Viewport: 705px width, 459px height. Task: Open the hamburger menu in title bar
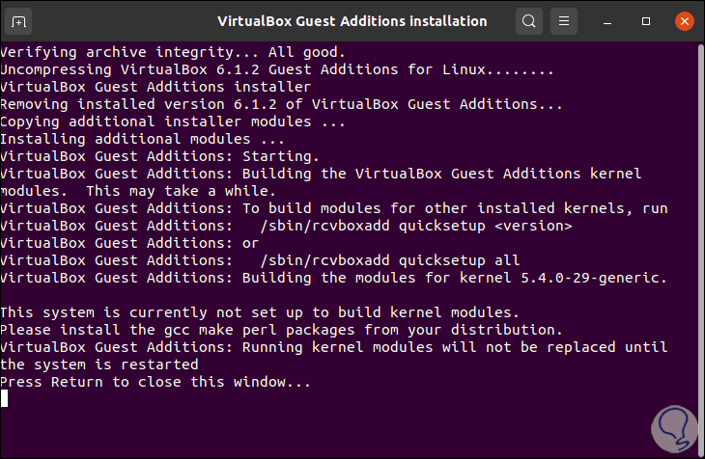point(567,20)
